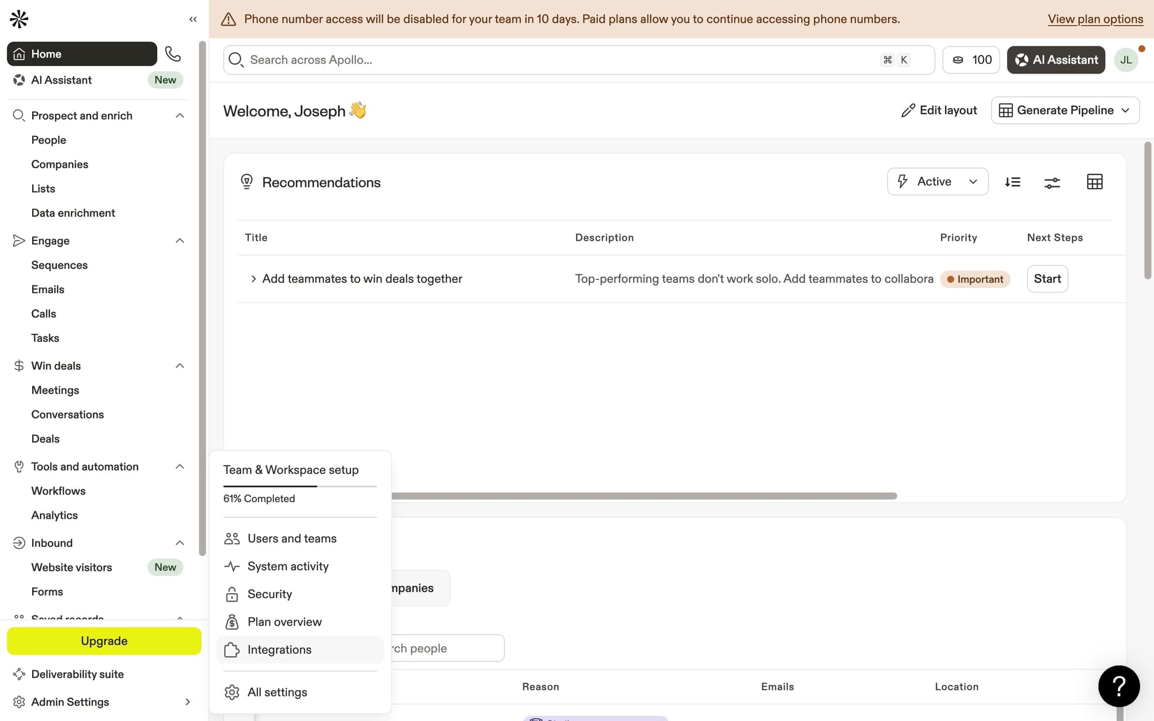Screen dimensions: 1154x721
Task: Go to Sequences in the Engage menu
Action: 60,265
